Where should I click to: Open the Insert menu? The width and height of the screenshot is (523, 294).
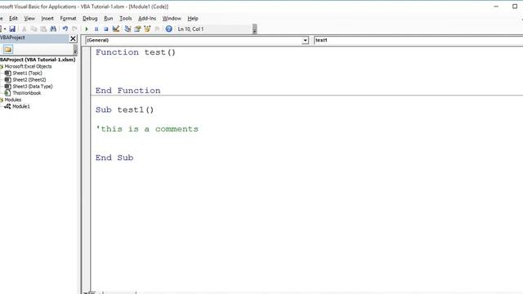coord(47,18)
